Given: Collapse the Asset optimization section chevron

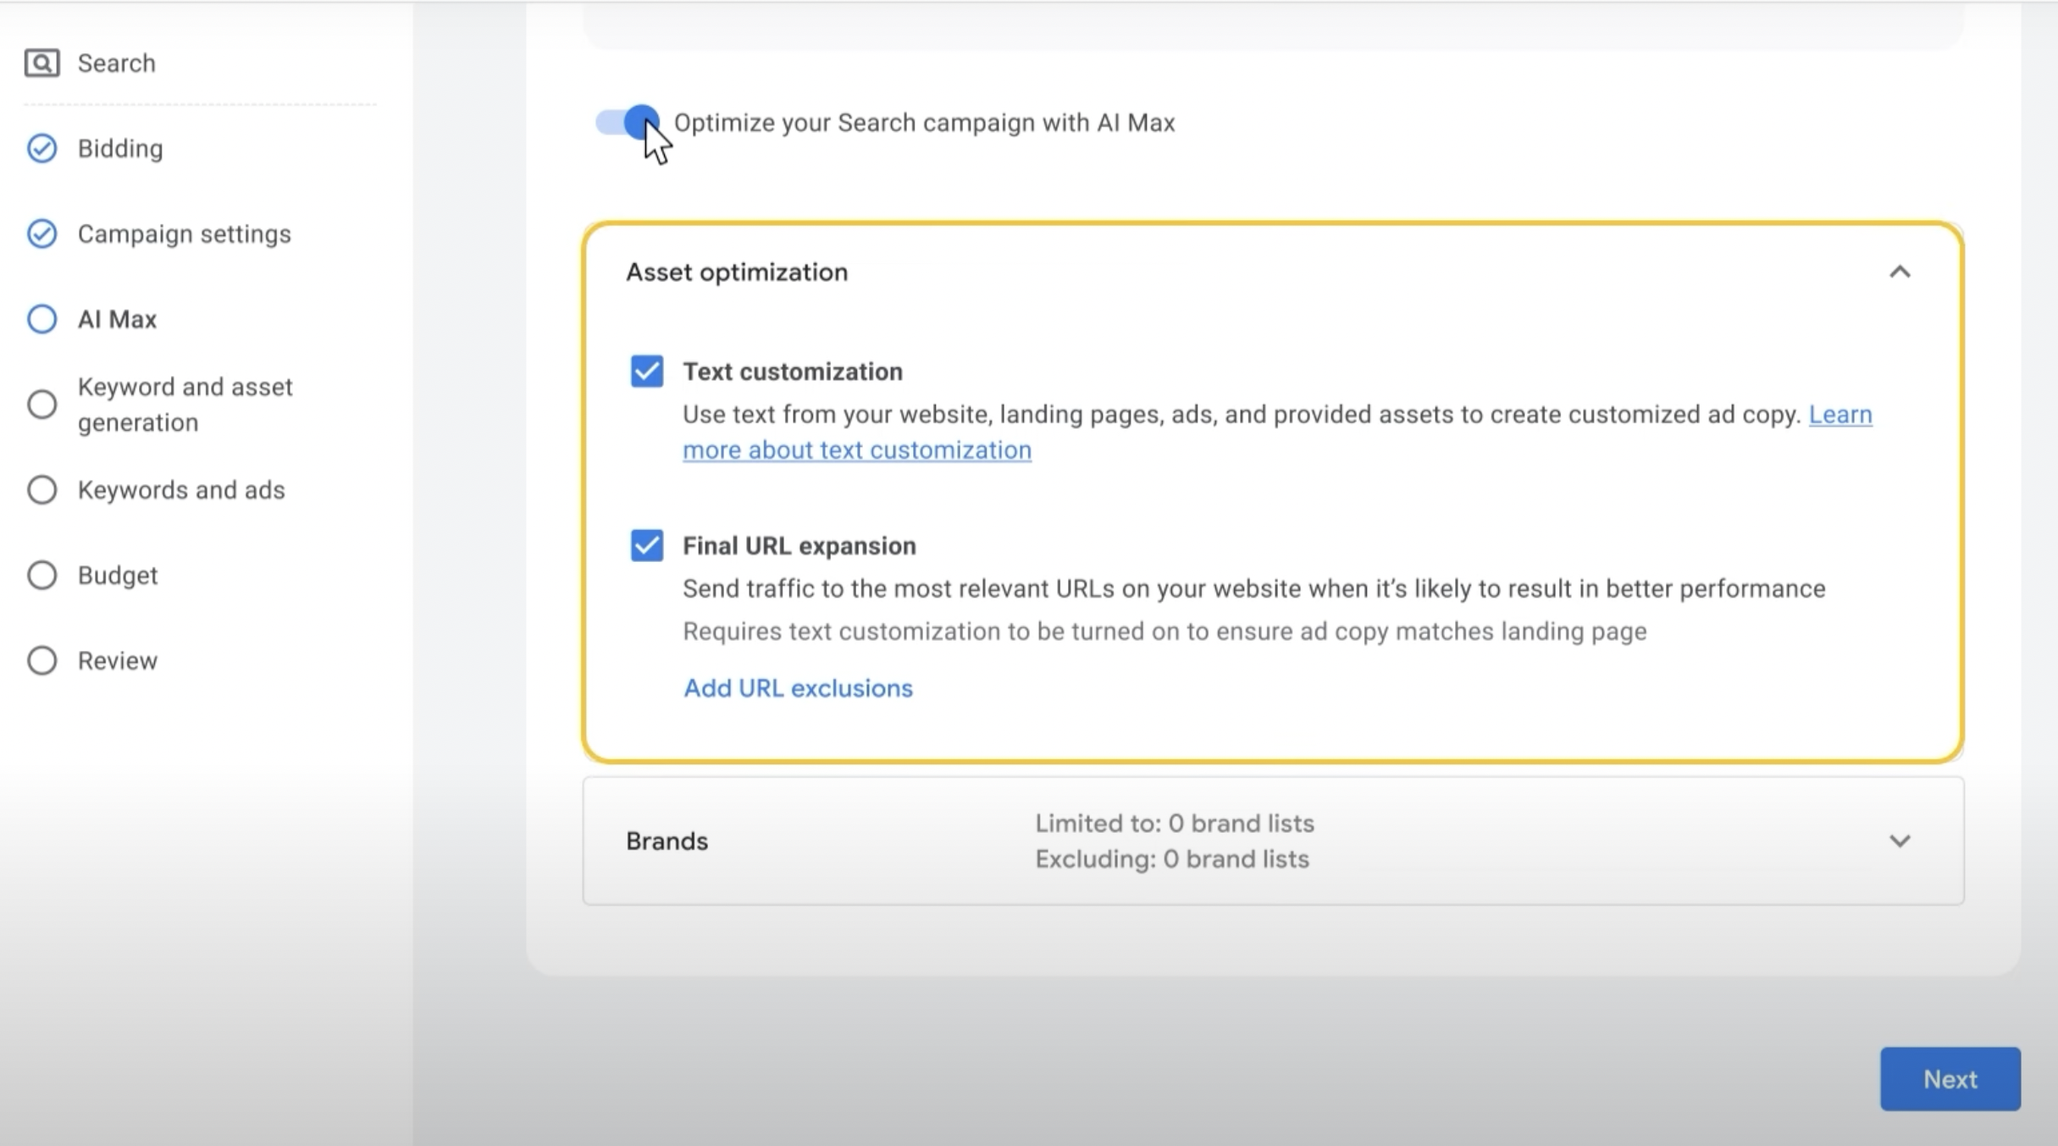Looking at the screenshot, I should pyautogui.click(x=1900, y=272).
